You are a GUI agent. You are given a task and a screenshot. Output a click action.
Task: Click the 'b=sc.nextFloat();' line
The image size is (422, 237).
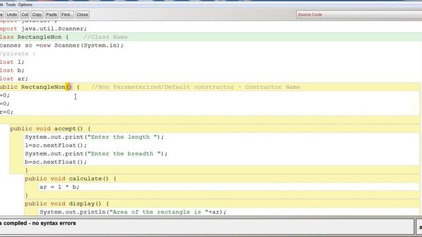[55, 162]
